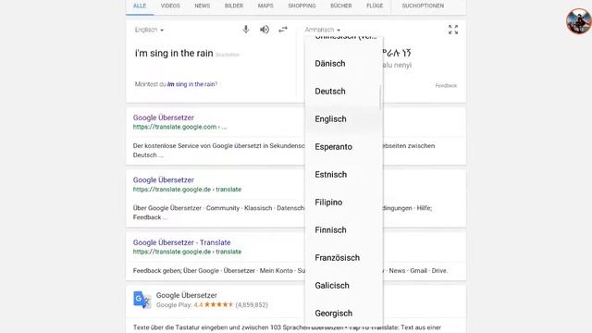Select Dänisch in the language list

click(343, 64)
